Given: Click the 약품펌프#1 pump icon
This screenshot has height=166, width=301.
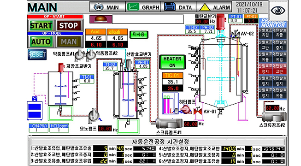Looking at the screenshot, I should [x=79, y=55].
